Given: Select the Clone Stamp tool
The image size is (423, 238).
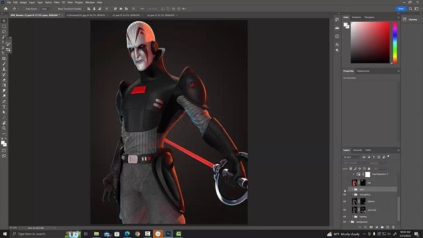Looking at the screenshot, I should (4, 69).
